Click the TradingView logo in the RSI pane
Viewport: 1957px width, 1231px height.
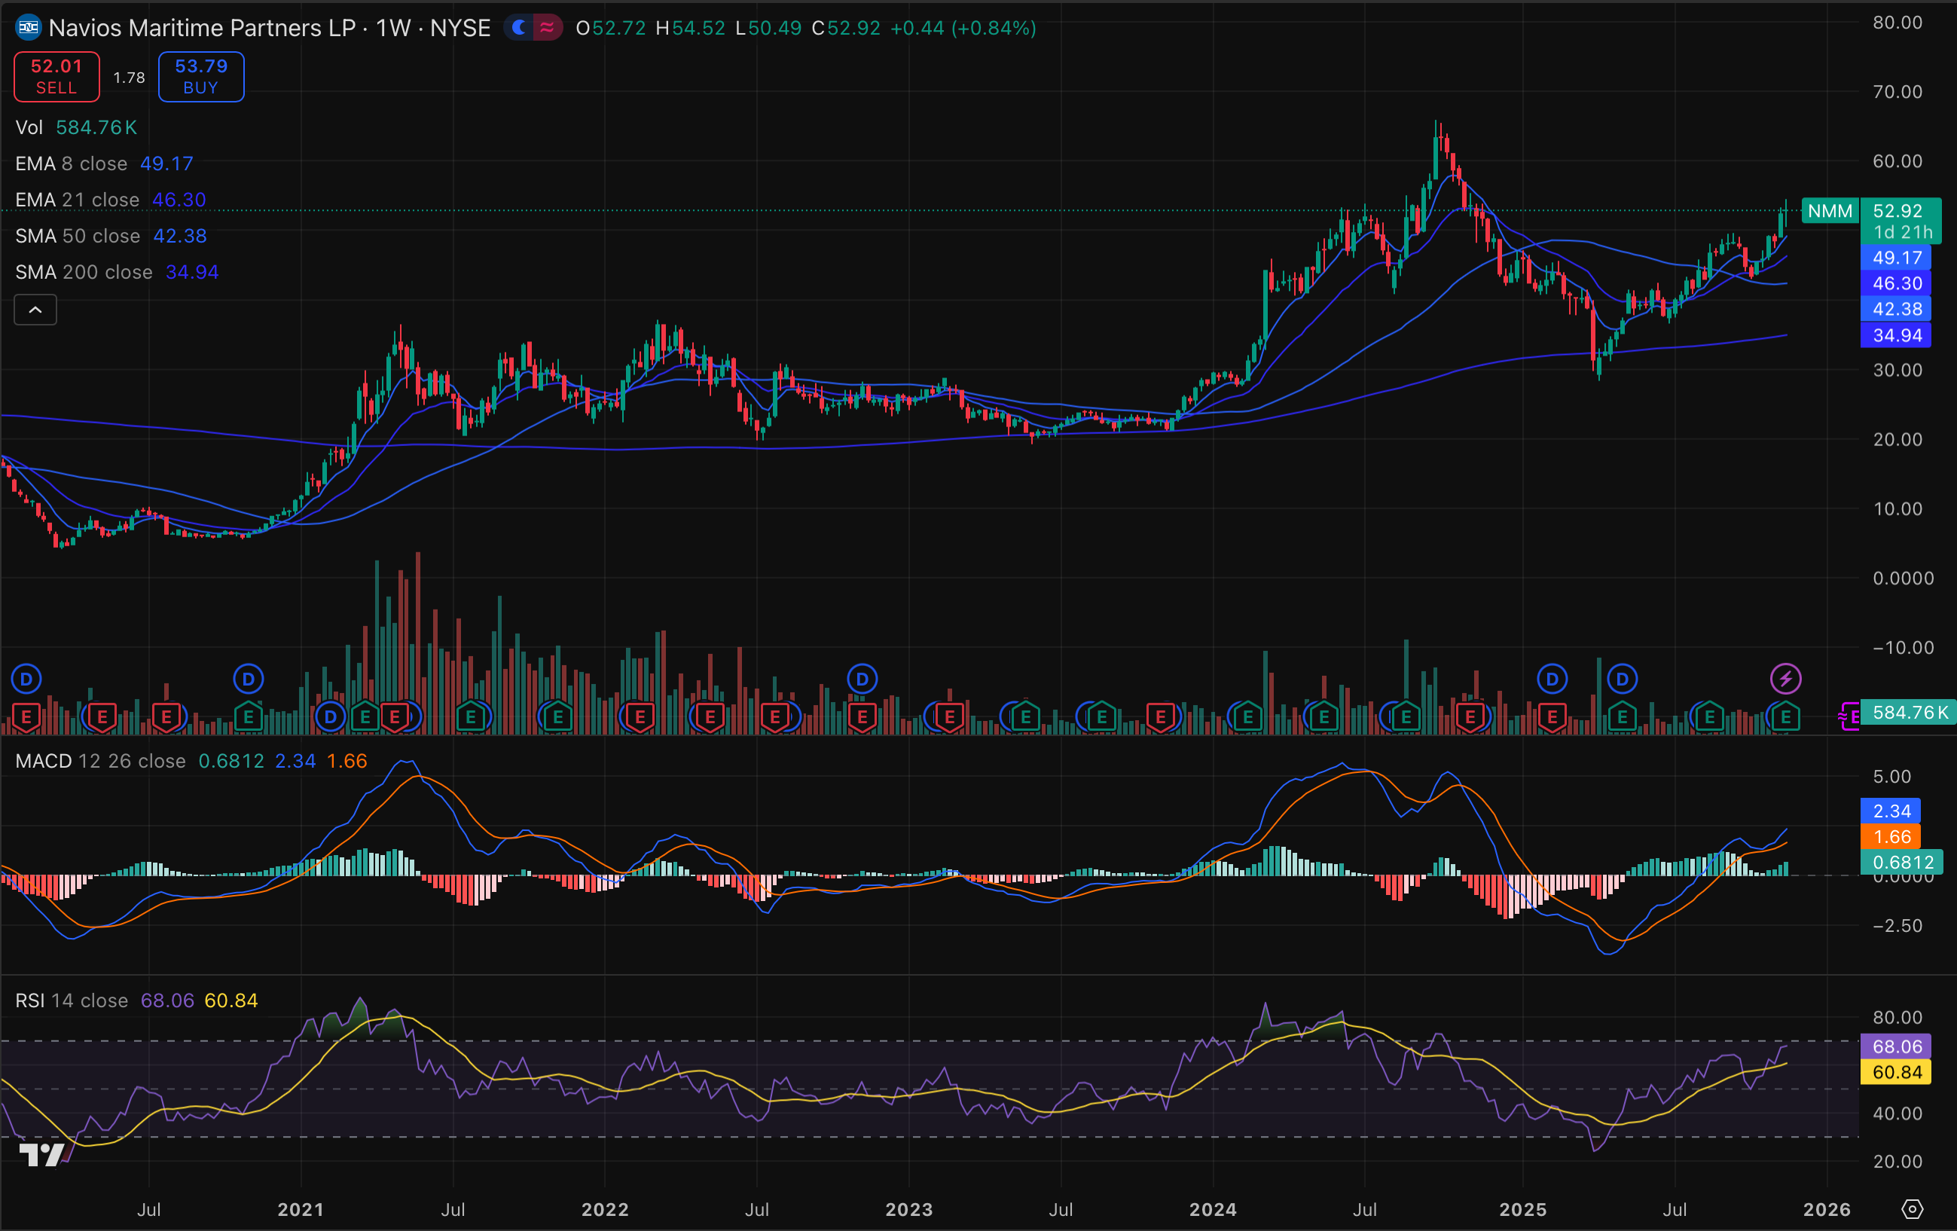tap(41, 1154)
